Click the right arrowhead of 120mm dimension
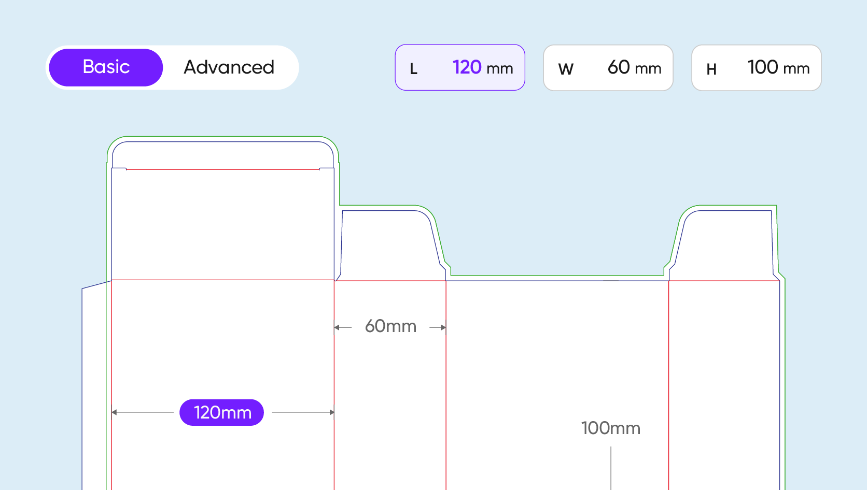Viewport: 867px width, 490px height. 331,412
